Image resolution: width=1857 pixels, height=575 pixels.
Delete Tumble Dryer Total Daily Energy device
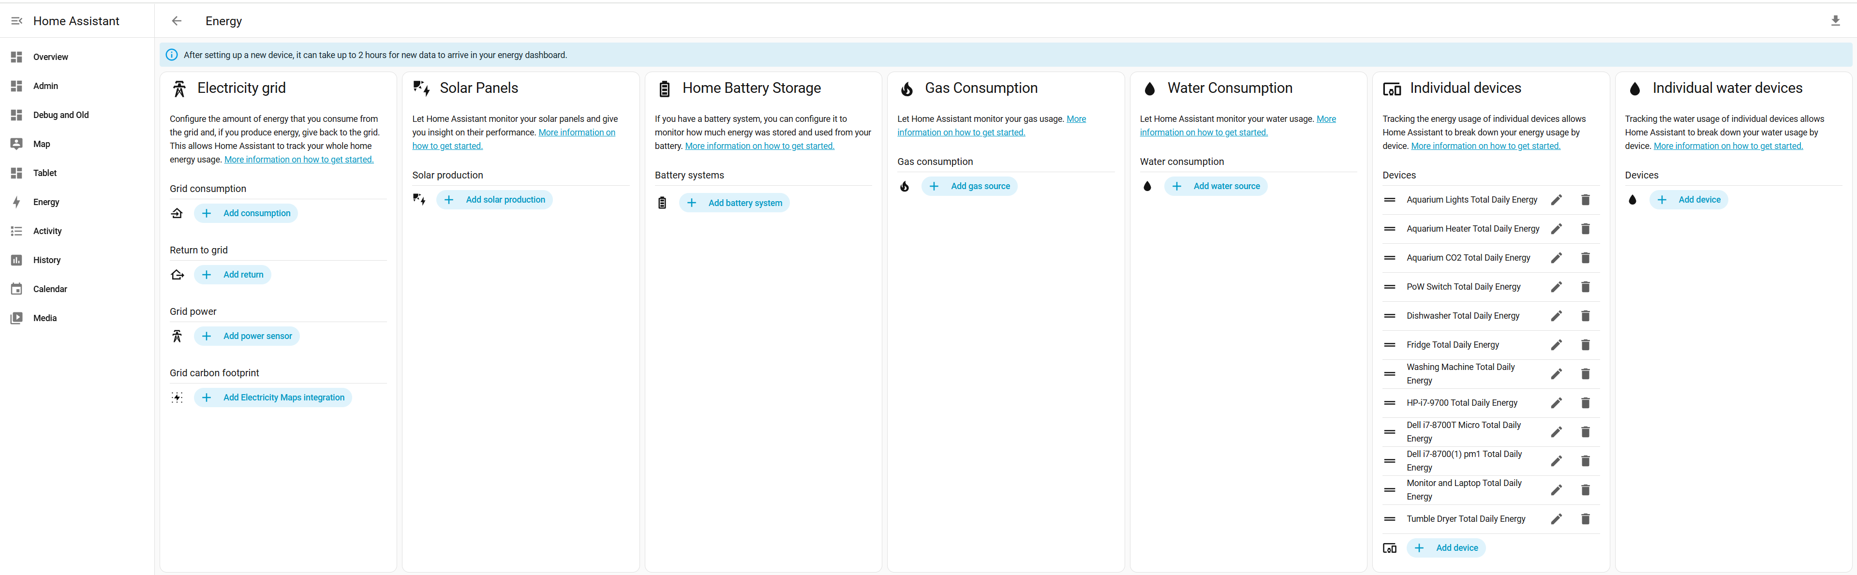[1585, 519]
